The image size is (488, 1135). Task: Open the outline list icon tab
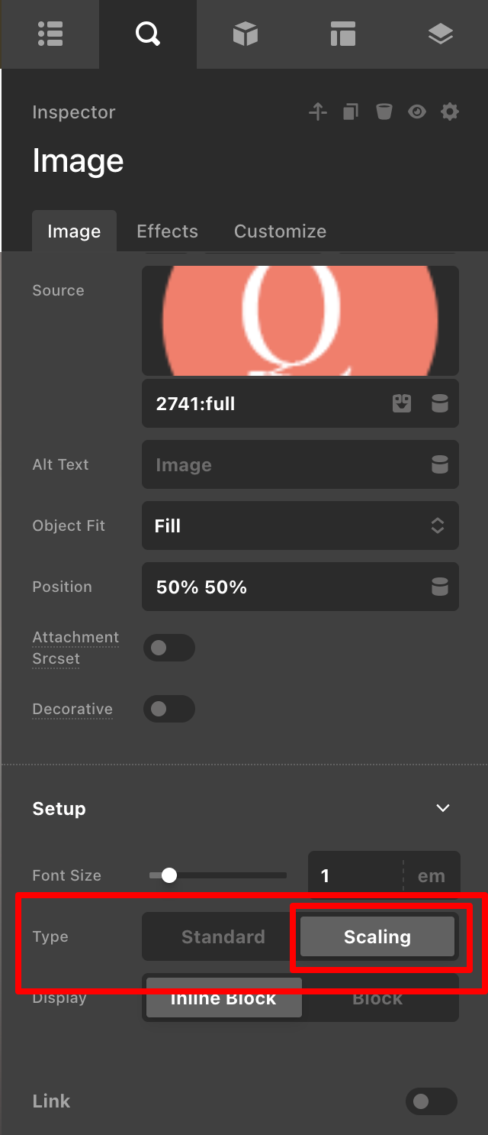[x=50, y=34]
